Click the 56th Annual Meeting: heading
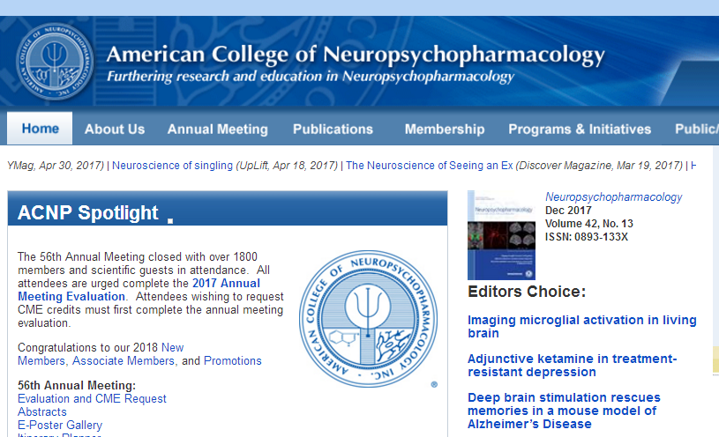The height and width of the screenshot is (437, 719). [77, 385]
